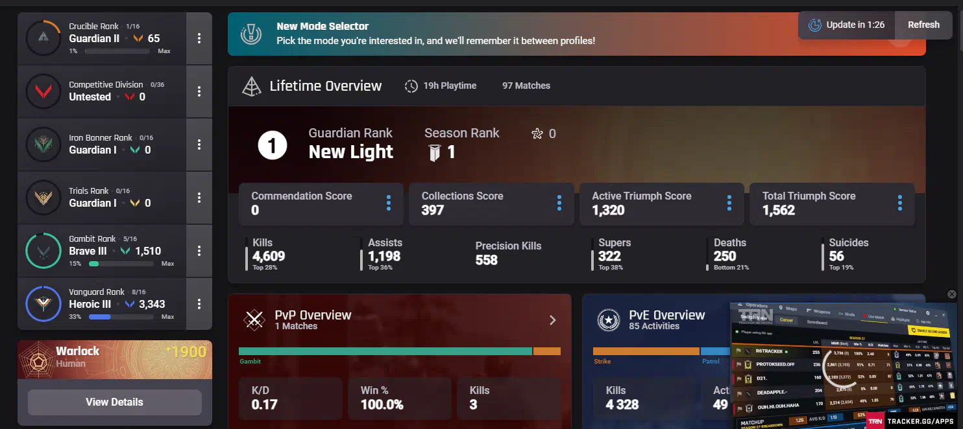Open Collections Score options menu
This screenshot has width=963, height=429.
(x=559, y=203)
